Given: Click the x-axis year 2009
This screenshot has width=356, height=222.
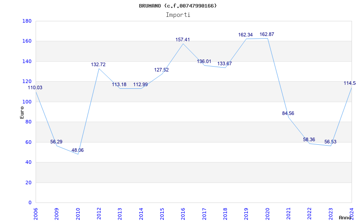Looking at the screenshot, I should point(57,214).
